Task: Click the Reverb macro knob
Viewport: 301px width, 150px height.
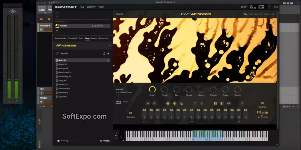Action: 238,89
